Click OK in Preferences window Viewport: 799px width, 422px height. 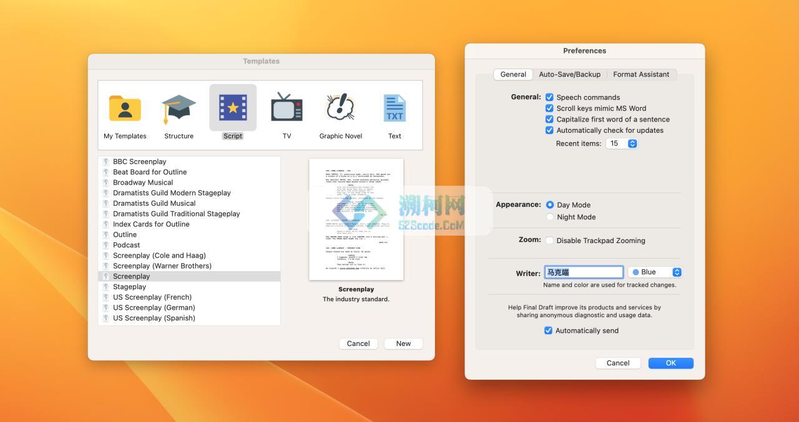pos(671,363)
